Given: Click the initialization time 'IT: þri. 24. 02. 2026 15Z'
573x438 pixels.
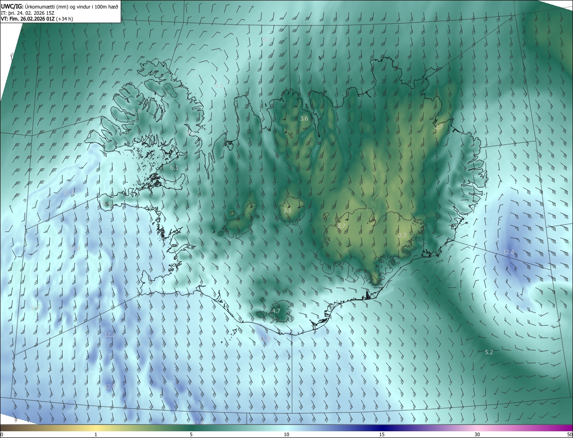Looking at the screenshot, I should 28,13.
